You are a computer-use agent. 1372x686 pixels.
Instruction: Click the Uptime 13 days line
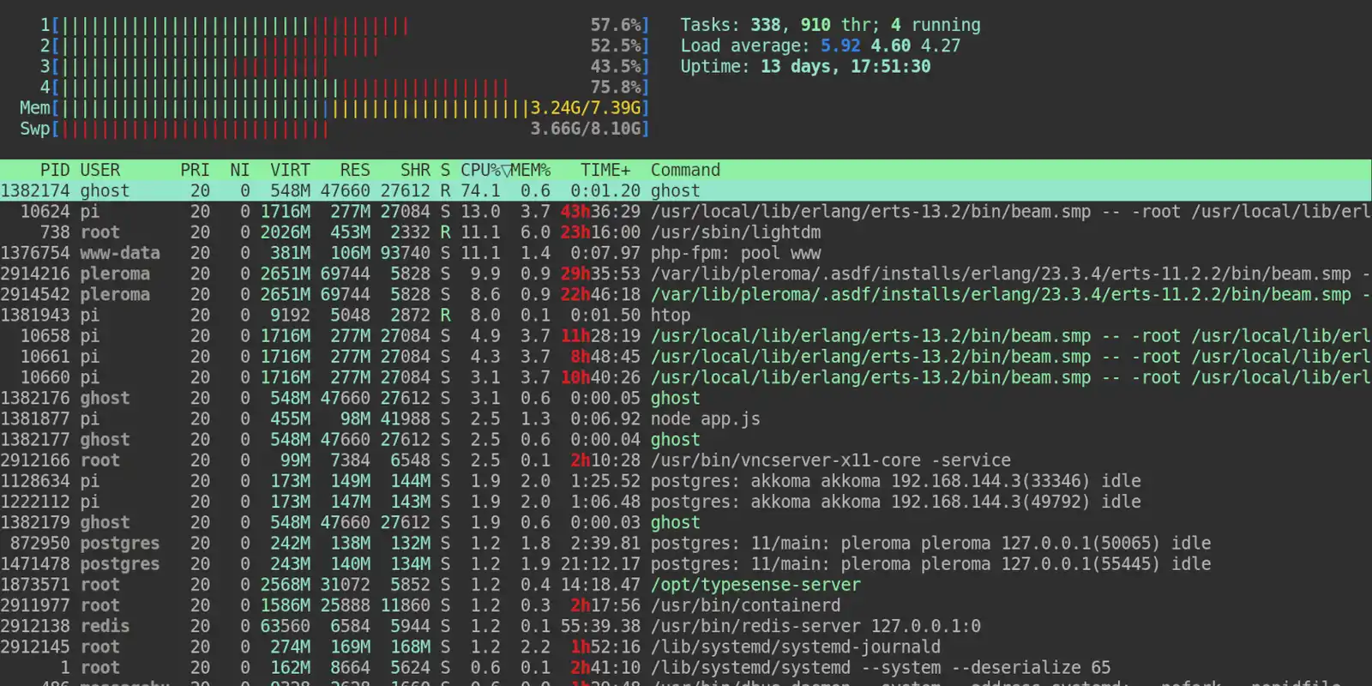click(805, 66)
